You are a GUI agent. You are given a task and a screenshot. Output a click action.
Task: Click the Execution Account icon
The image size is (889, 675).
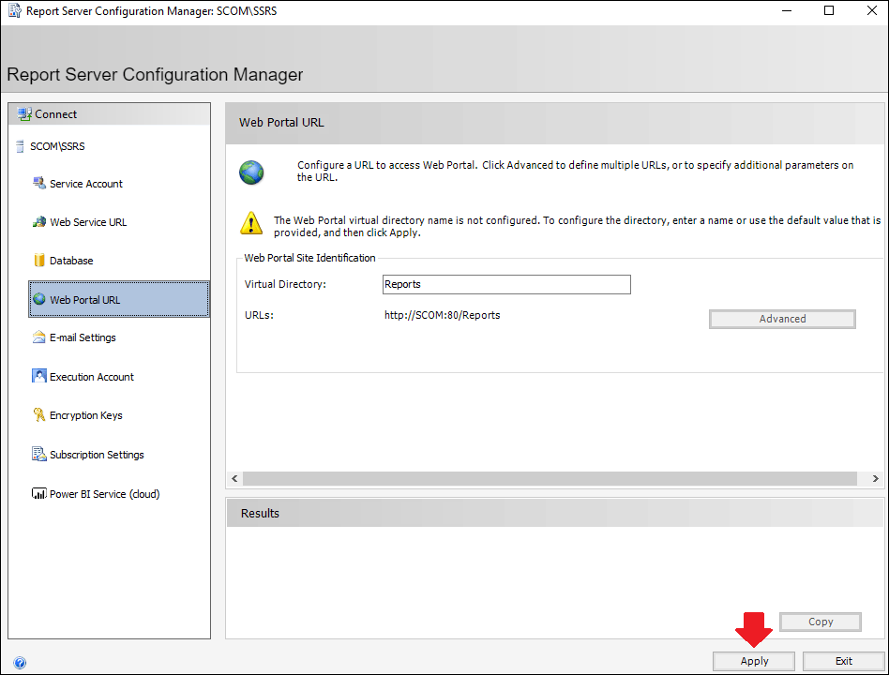click(39, 376)
